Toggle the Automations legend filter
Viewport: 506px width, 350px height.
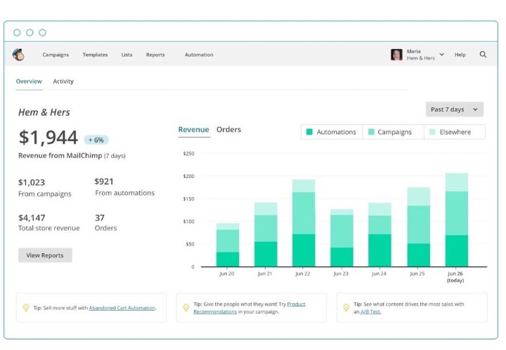pyautogui.click(x=332, y=132)
